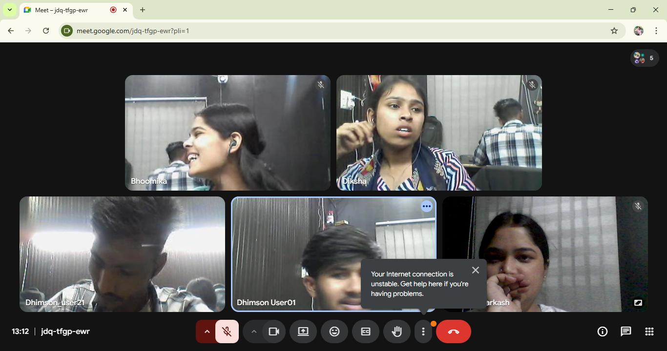Open the activities grid icon
667x351 pixels.
[x=649, y=331]
